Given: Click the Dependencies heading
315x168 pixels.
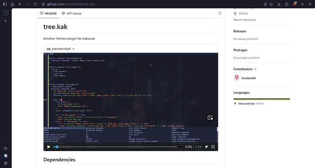Looking at the screenshot, I should pyautogui.click(x=59, y=160).
